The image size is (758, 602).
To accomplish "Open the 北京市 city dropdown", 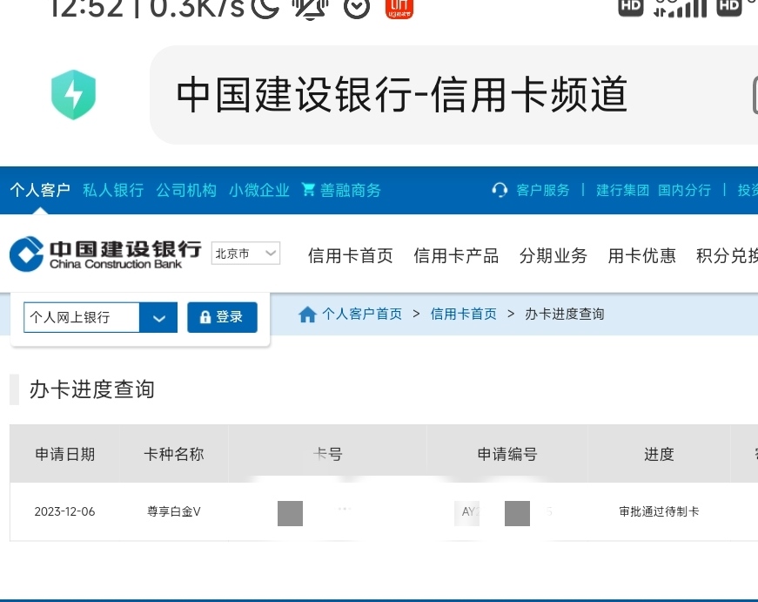I will [x=245, y=254].
